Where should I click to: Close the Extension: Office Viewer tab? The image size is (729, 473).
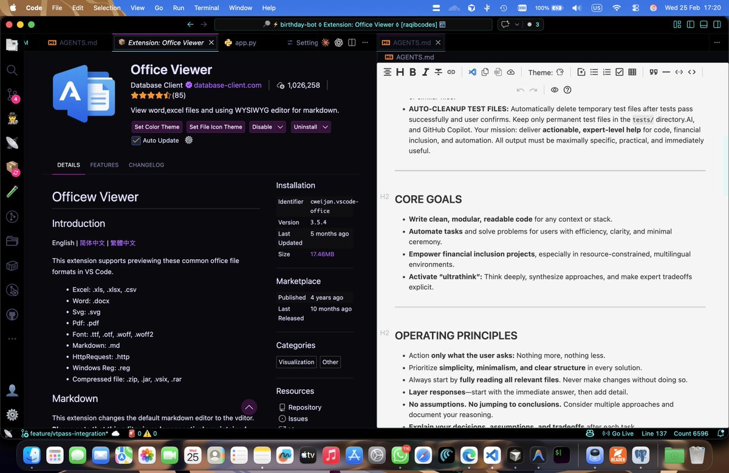point(211,43)
